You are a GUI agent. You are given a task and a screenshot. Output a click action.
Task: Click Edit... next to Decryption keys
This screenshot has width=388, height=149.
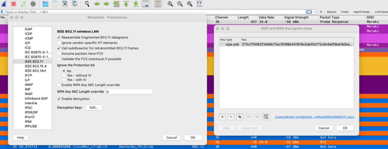point(94,108)
